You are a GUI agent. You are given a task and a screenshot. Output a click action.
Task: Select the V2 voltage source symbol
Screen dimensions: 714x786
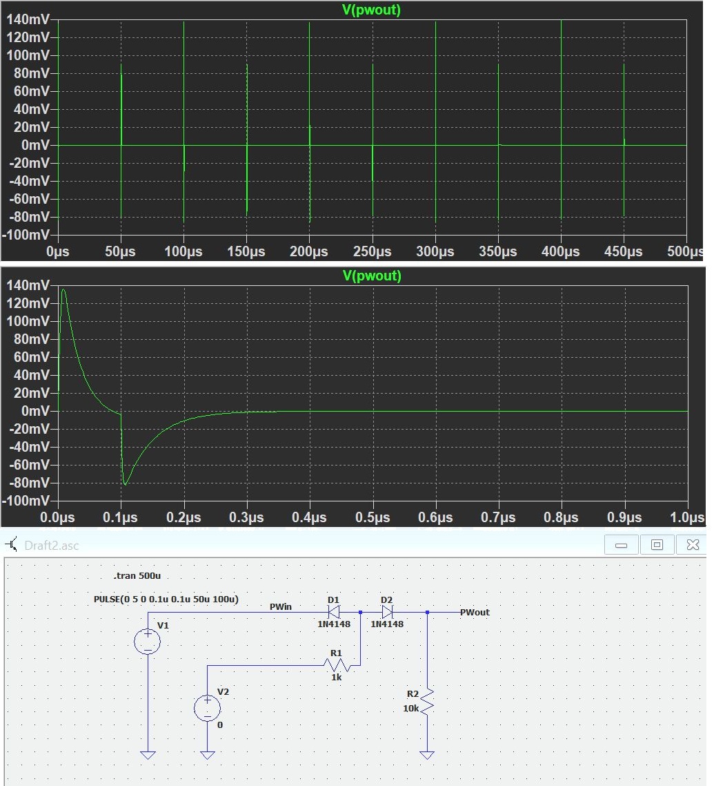click(207, 708)
